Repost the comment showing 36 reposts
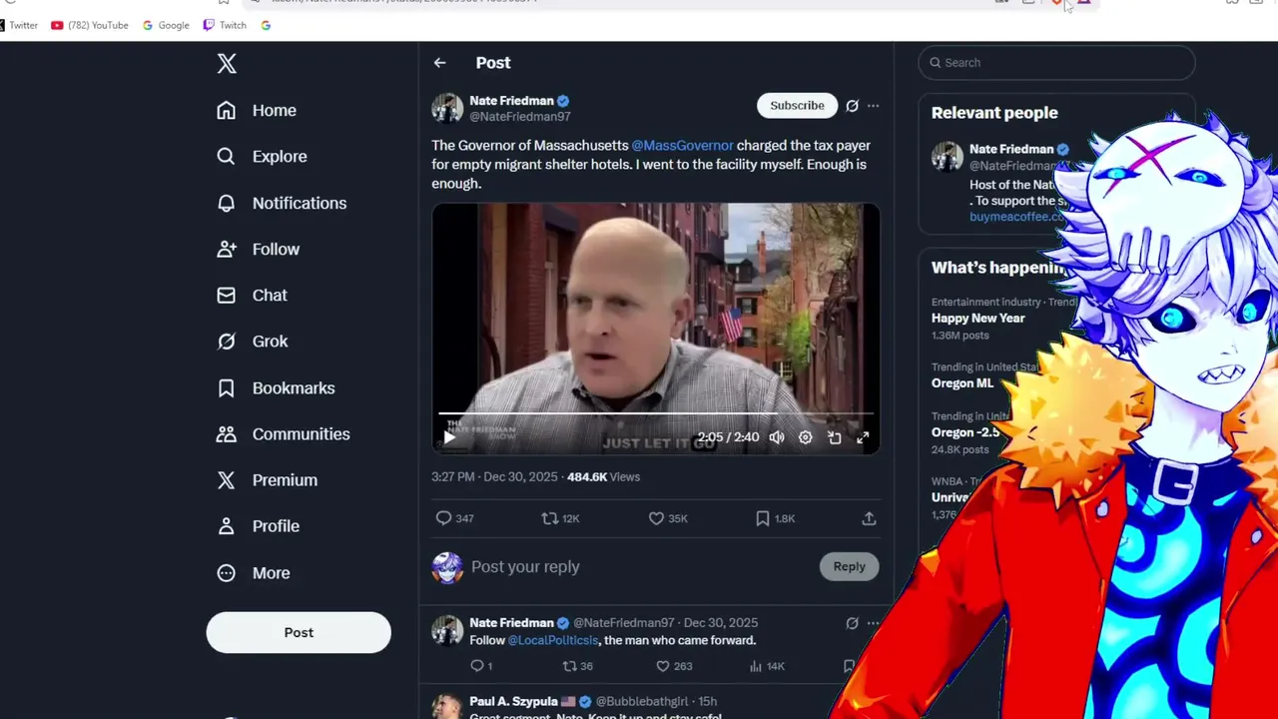The image size is (1278, 719). (x=577, y=666)
